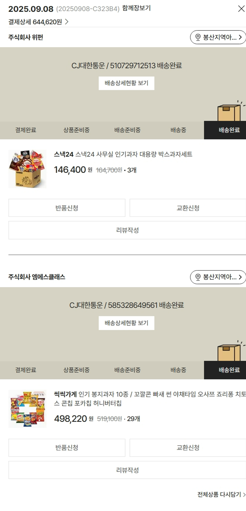This screenshot has width=246, height=511.
Task: Close the order detail page with X
Action: coord(241,9)
